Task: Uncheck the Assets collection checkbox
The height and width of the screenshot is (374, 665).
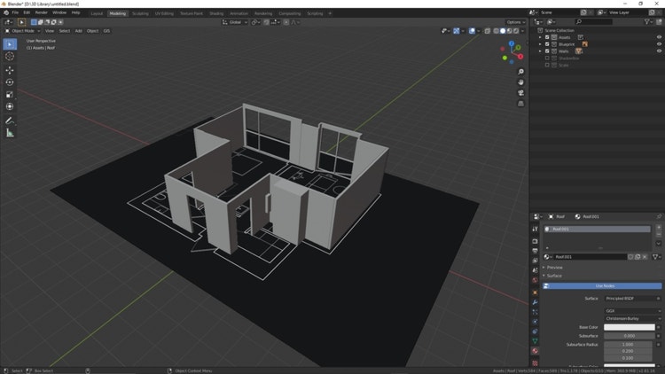Action: point(547,37)
